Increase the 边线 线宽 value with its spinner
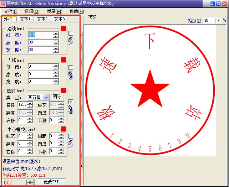This screenshot has width=229, height=187. pyautogui.click(x=56, y=33)
